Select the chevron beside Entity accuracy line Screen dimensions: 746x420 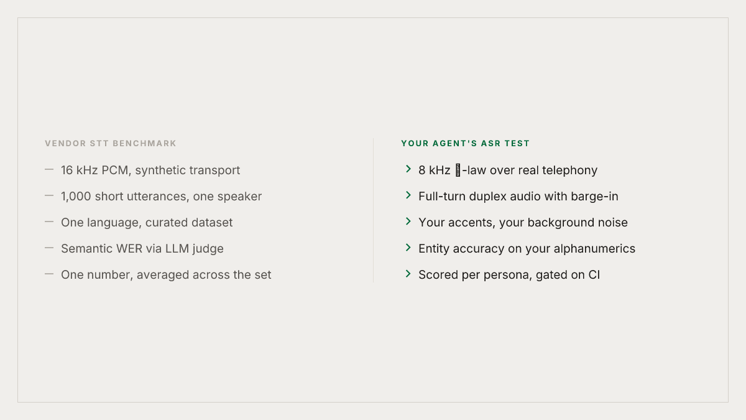click(x=408, y=248)
